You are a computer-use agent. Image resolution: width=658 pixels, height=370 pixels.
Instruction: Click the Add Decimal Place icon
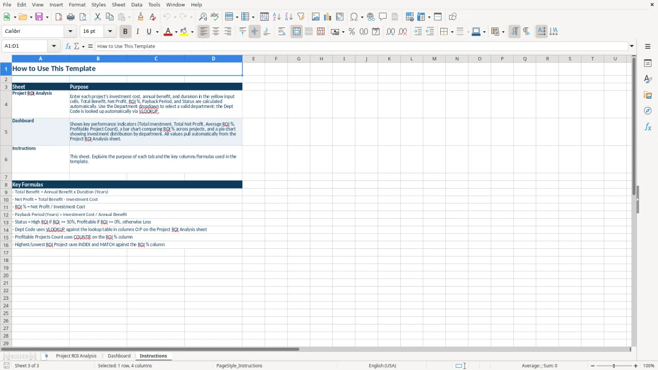[x=390, y=32]
